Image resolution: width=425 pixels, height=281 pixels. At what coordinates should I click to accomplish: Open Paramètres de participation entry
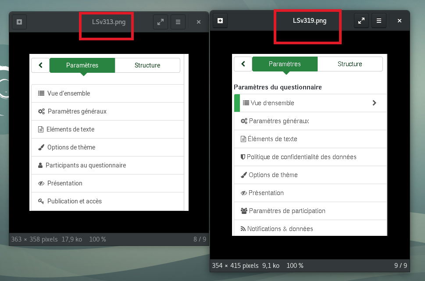[x=311, y=211]
